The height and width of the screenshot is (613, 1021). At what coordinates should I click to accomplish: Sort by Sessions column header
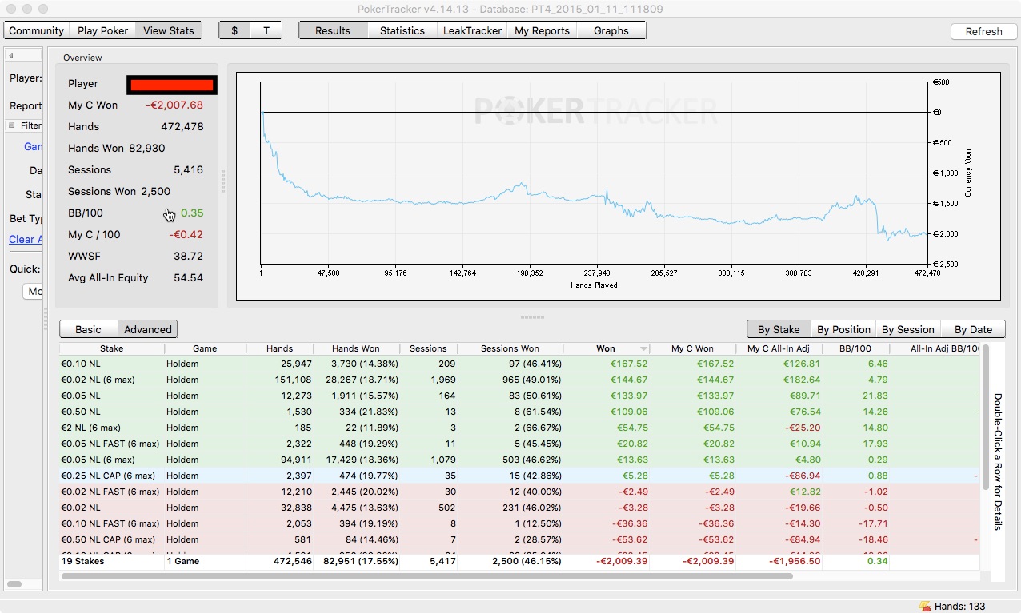tap(428, 348)
